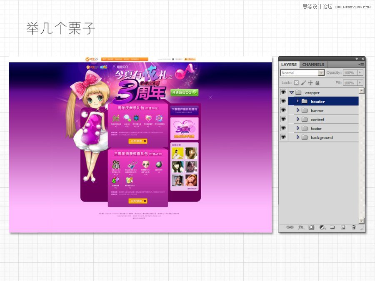Select the wrapper layer group
The height and width of the screenshot is (281, 375).
point(323,92)
